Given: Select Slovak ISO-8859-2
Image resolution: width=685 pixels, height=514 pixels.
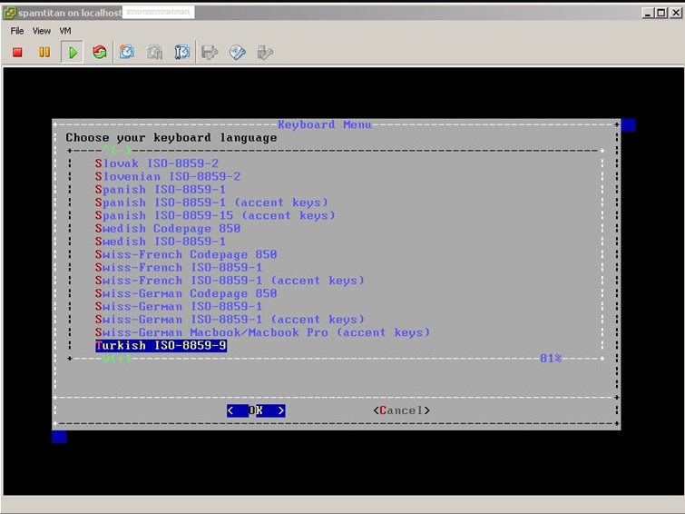Looking at the screenshot, I should [157, 163].
